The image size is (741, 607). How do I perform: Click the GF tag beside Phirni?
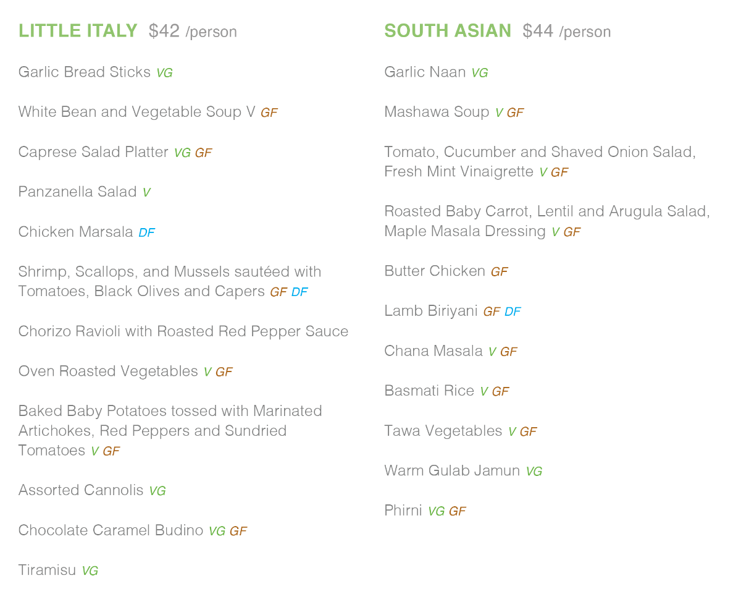click(x=457, y=512)
